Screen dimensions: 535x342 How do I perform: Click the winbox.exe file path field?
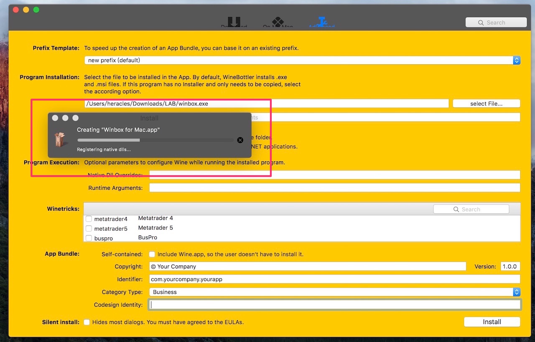click(267, 104)
